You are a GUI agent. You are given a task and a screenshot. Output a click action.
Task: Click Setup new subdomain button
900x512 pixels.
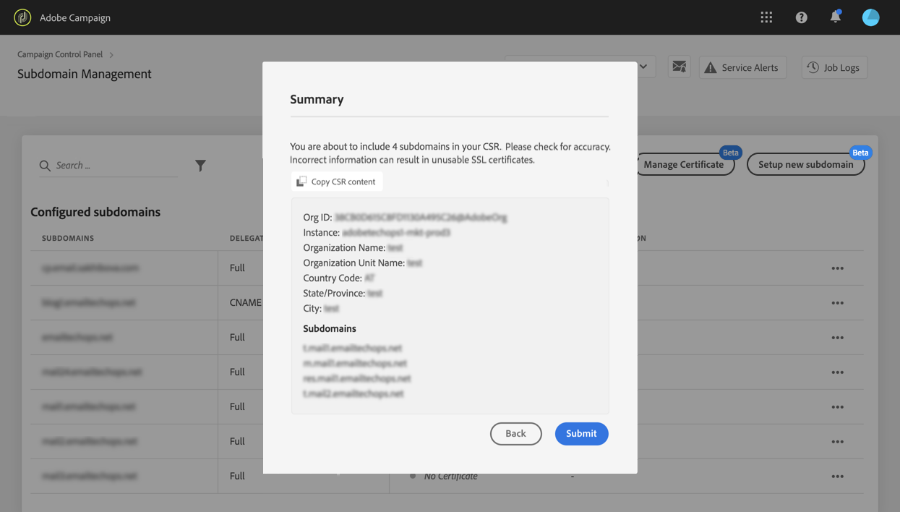pos(805,164)
